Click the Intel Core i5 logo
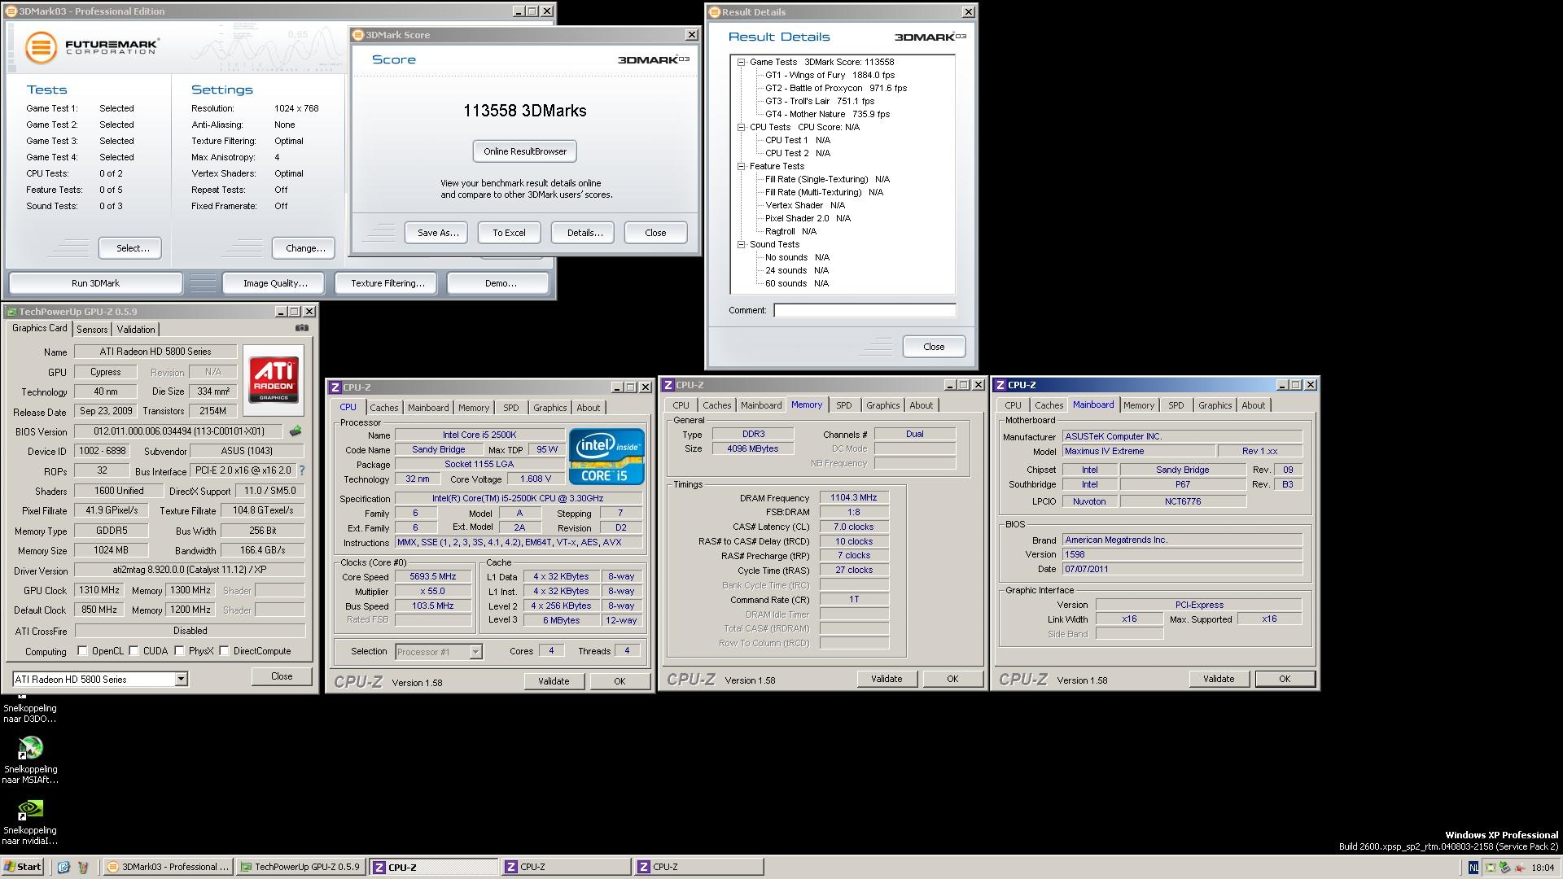The height and width of the screenshot is (879, 1563). [606, 456]
